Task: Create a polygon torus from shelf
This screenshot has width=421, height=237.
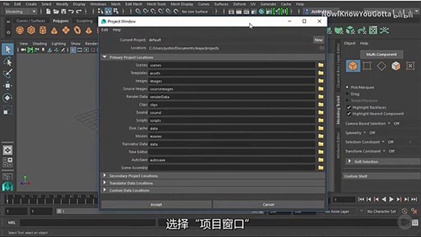Action: pyautogui.click(x=77, y=31)
